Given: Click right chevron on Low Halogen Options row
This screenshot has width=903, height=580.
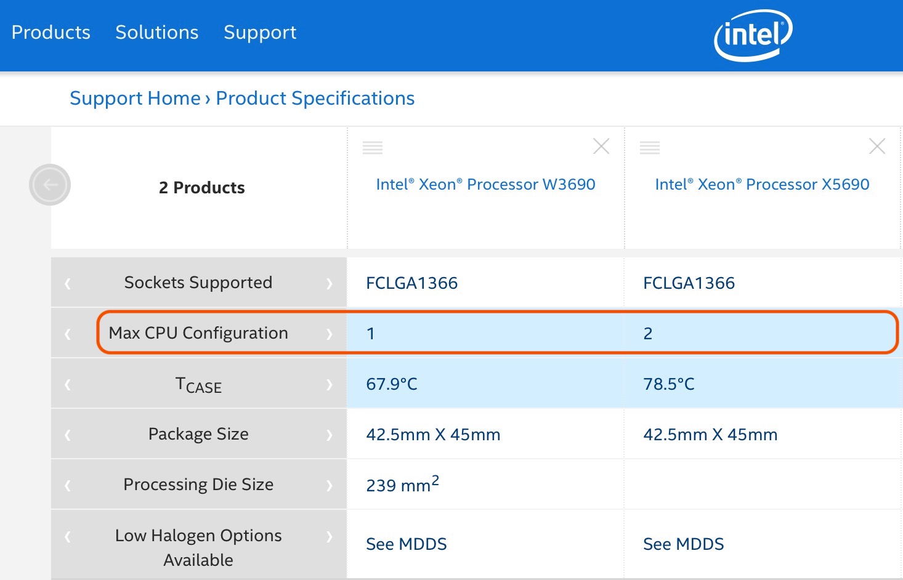Looking at the screenshot, I should [330, 537].
